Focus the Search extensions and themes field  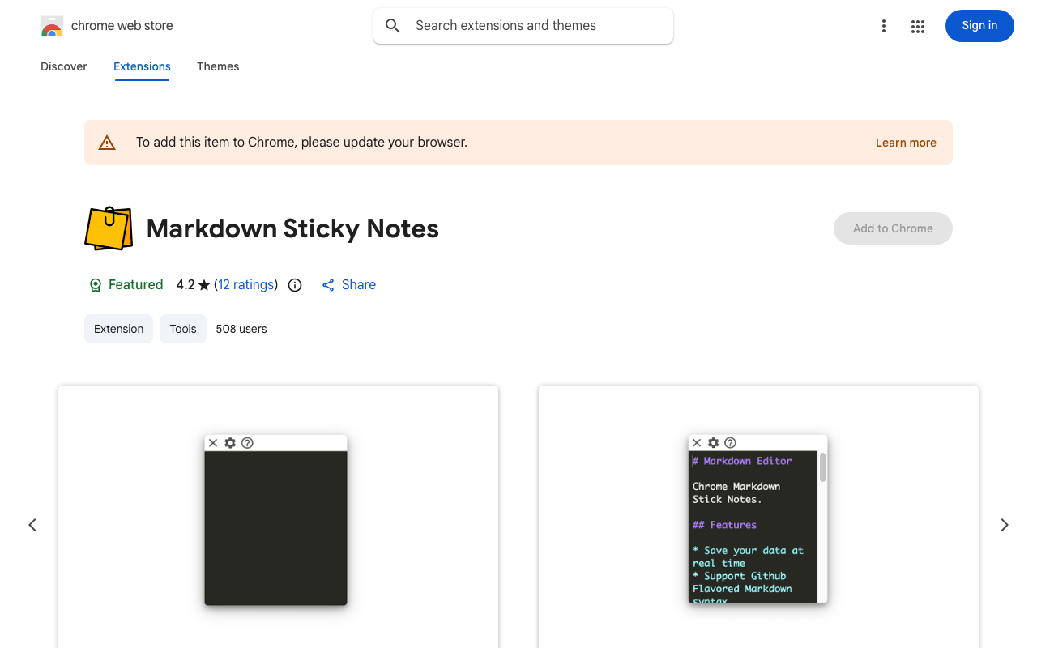tap(523, 26)
